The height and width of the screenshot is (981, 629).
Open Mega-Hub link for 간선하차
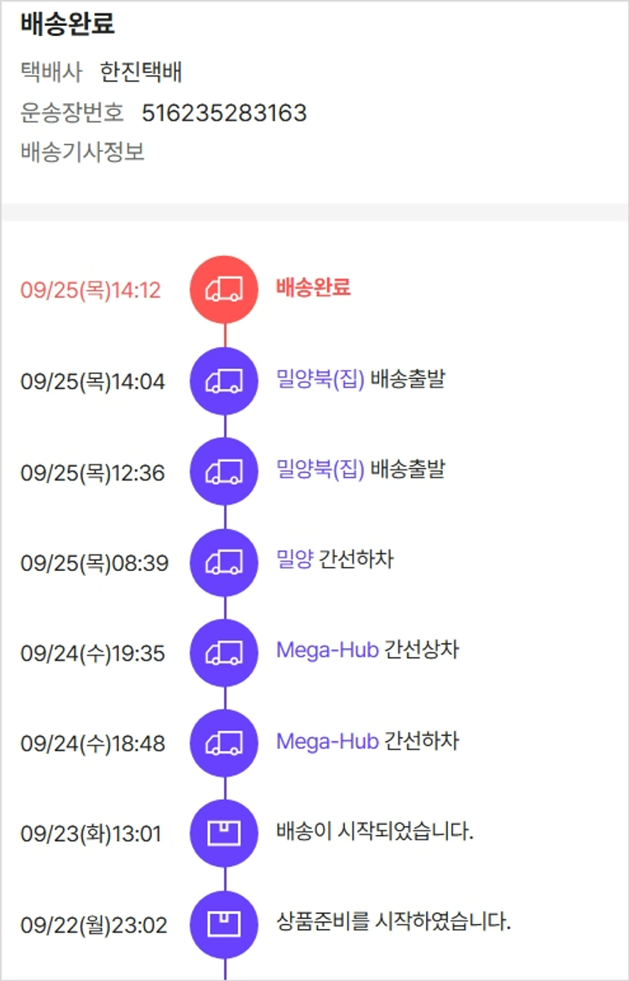tap(327, 741)
